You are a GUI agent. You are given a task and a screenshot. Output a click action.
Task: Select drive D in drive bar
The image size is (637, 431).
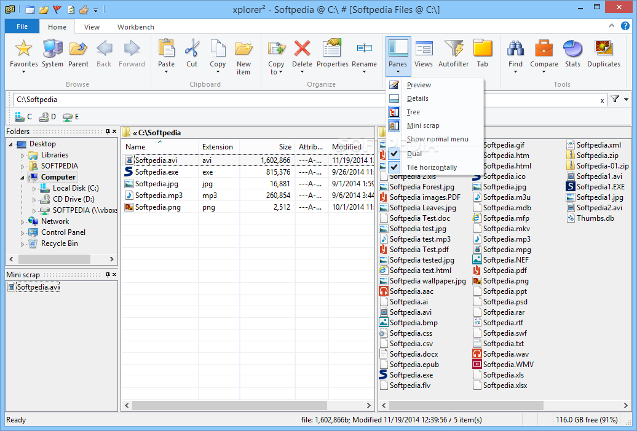47,117
